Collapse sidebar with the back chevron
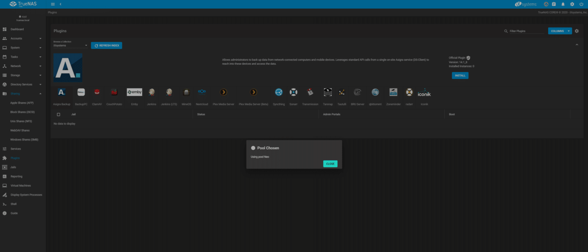 tap(60, 4)
